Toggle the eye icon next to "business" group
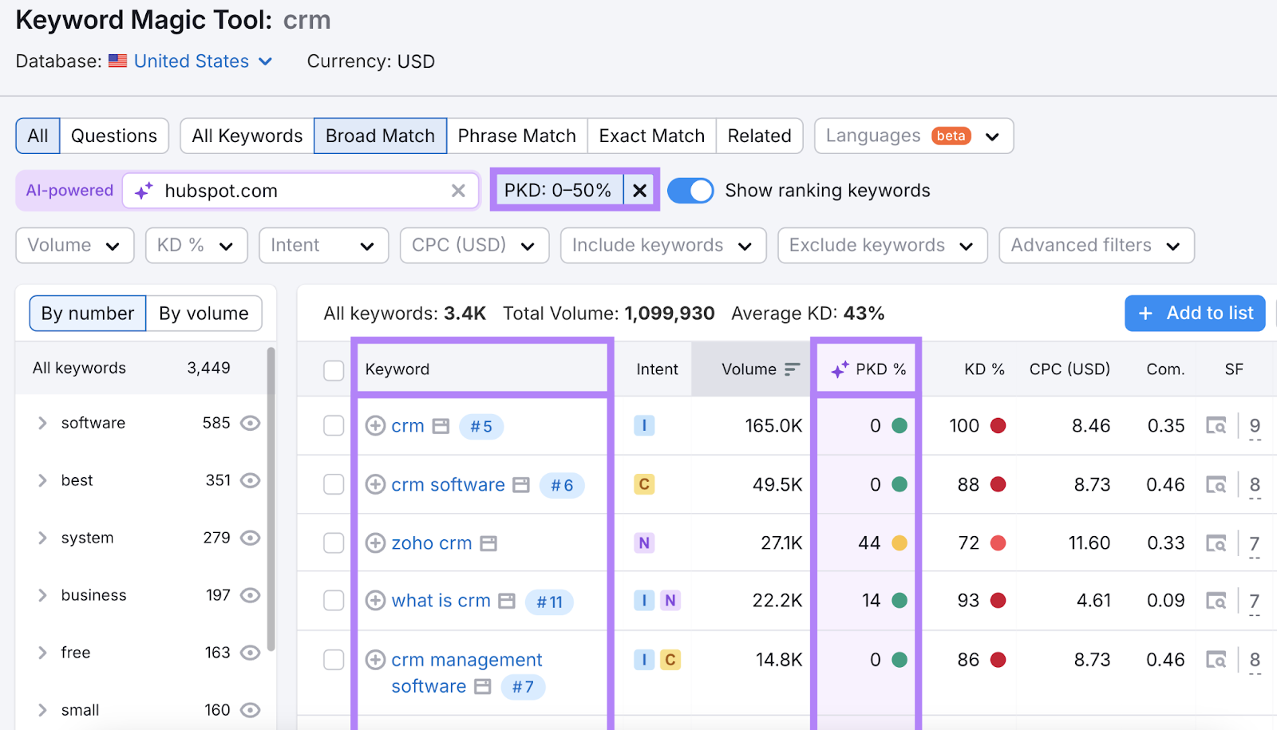 pyautogui.click(x=250, y=595)
